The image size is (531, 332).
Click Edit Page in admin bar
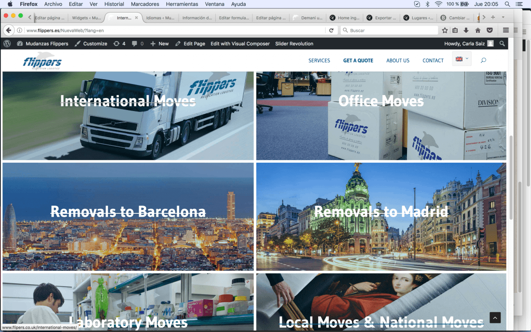point(190,43)
